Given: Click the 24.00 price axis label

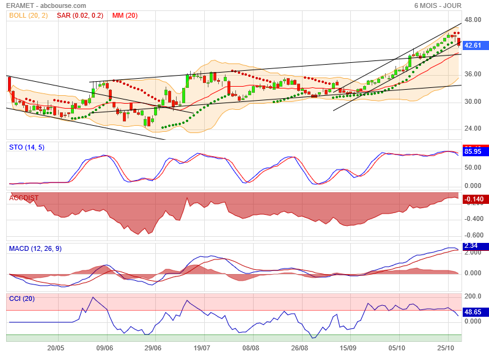Looking at the screenshot, I should pos(472,128).
